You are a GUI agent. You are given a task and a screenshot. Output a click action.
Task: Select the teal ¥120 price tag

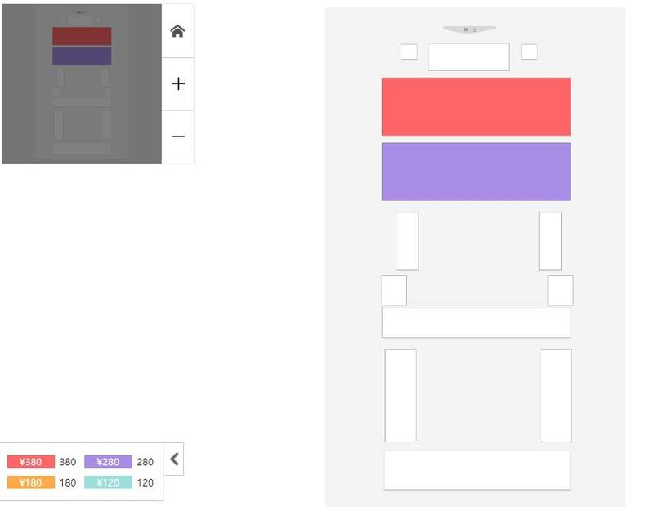coord(108,482)
